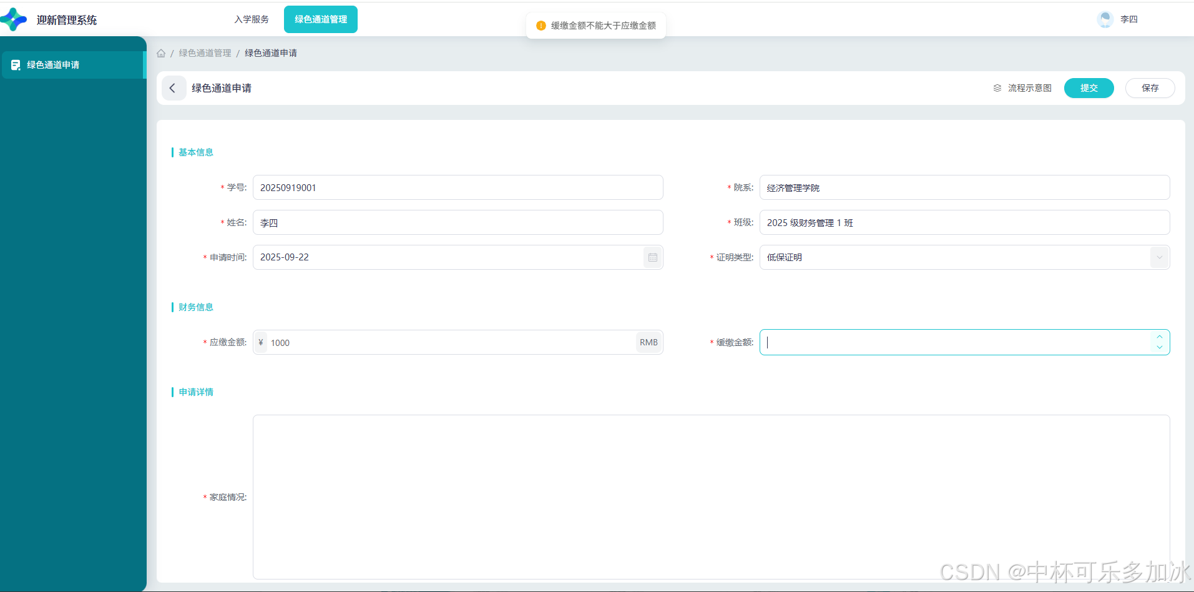
Task: Click the sidebar 绿色通道申请 document icon
Action: [16, 65]
